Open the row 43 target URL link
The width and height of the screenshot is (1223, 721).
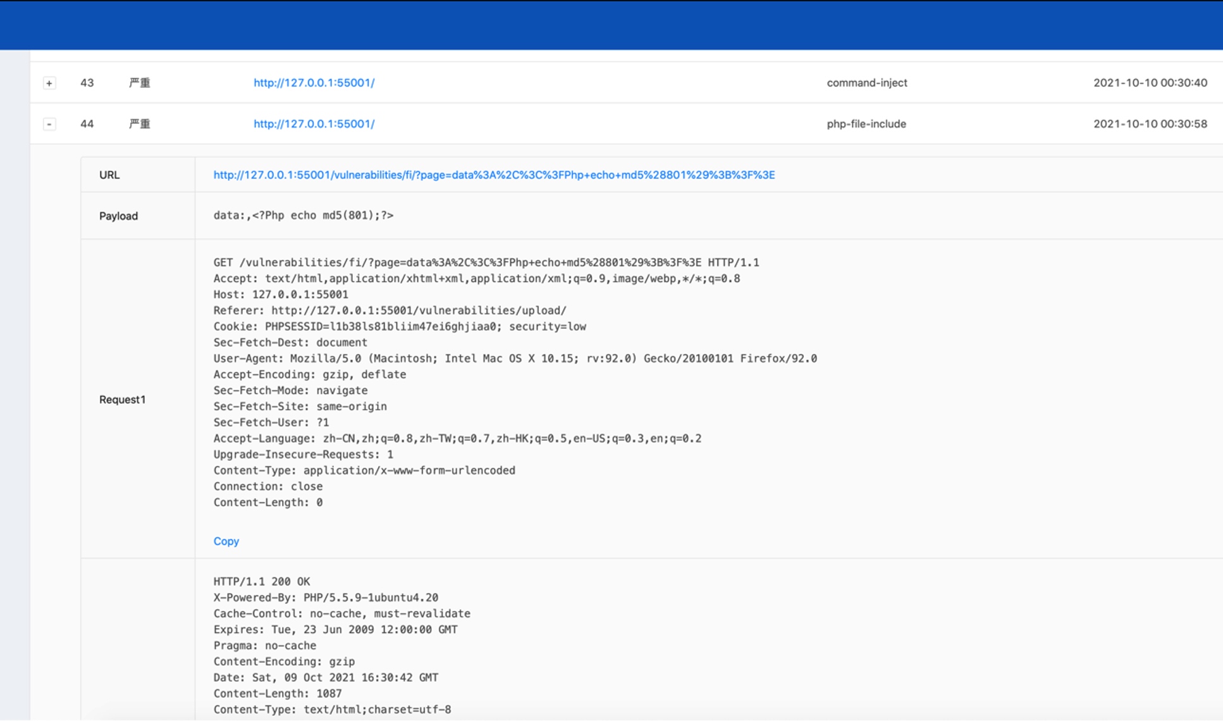(314, 83)
